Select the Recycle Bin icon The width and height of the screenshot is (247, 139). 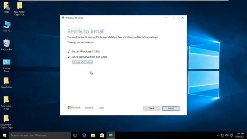tap(7, 45)
